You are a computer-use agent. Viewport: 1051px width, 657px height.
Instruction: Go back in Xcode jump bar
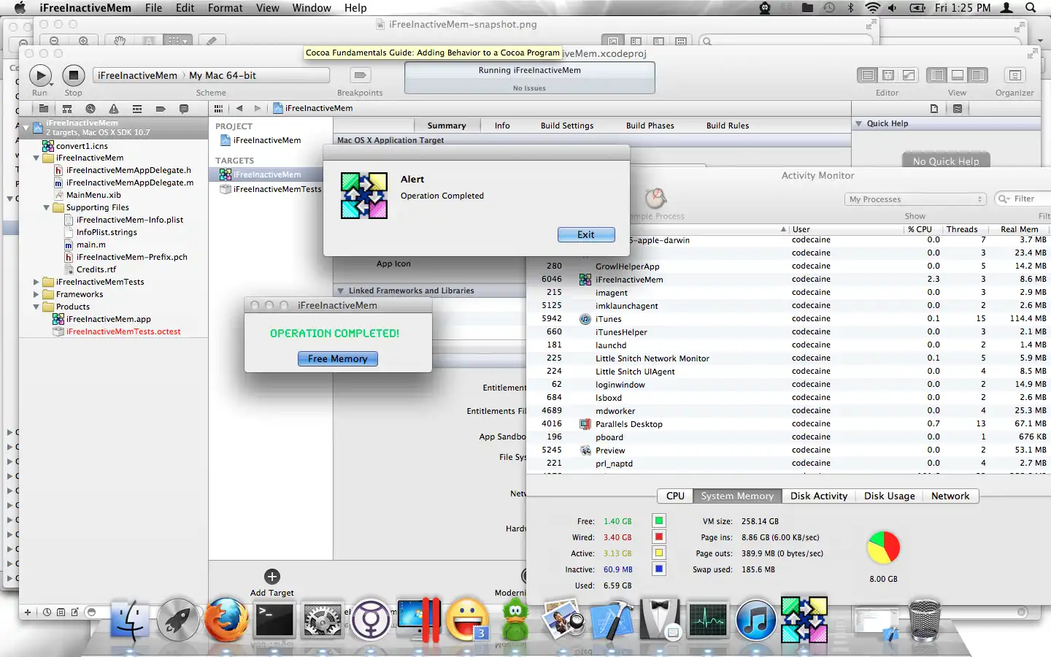pyautogui.click(x=239, y=108)
